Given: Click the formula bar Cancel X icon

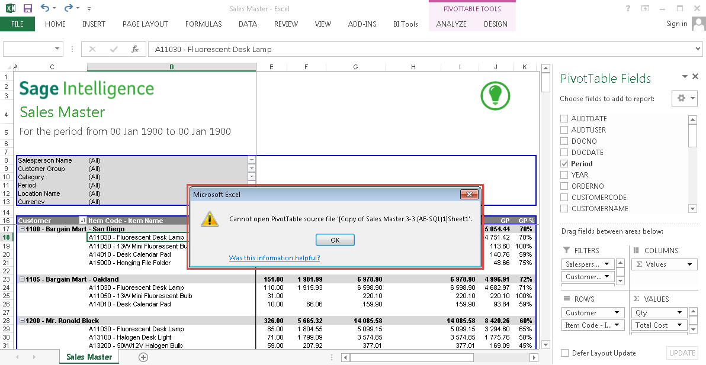Looking at the screenshot, I should pos(92,49).
